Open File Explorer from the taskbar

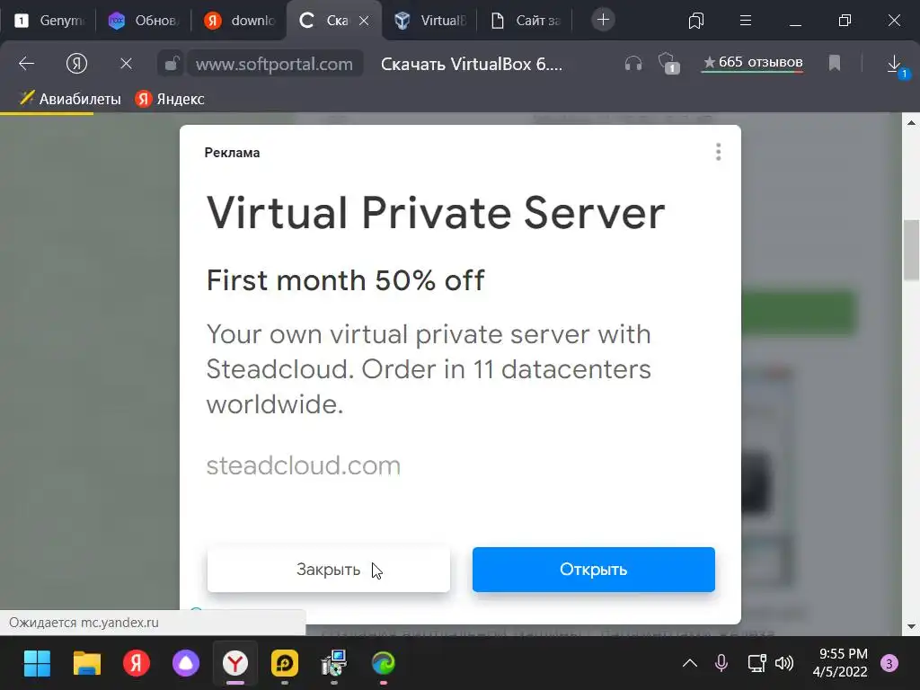tap(87, 664)
